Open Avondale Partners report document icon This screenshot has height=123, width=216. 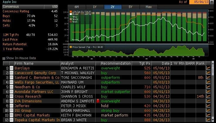(11, 92)
